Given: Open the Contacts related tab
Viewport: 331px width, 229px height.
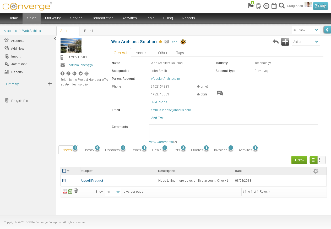Looking at the screenshot, I should click(x=112, y=150).
